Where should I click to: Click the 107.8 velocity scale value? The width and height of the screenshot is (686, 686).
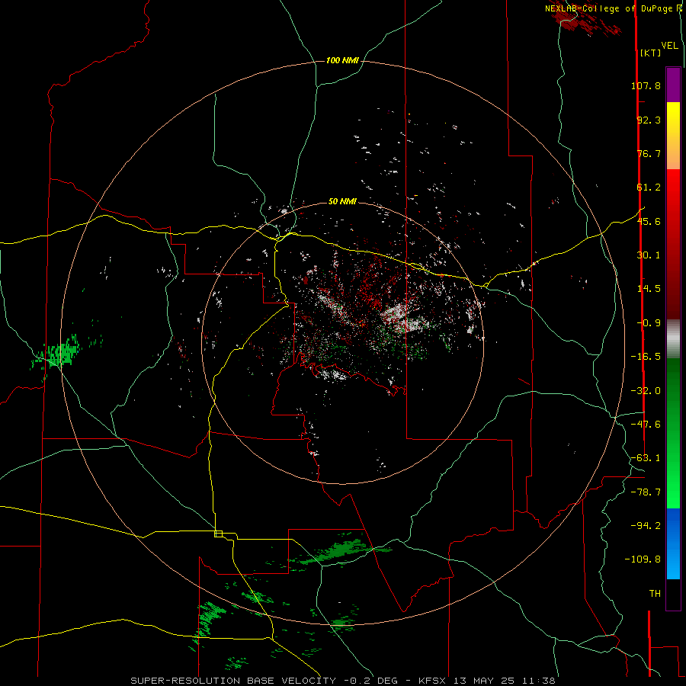646,85
